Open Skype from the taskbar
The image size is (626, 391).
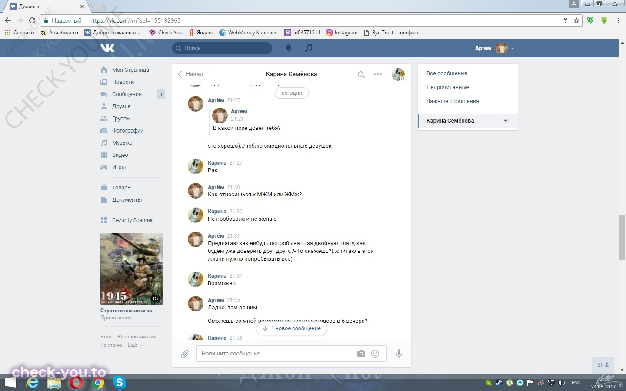pos(119,383)
